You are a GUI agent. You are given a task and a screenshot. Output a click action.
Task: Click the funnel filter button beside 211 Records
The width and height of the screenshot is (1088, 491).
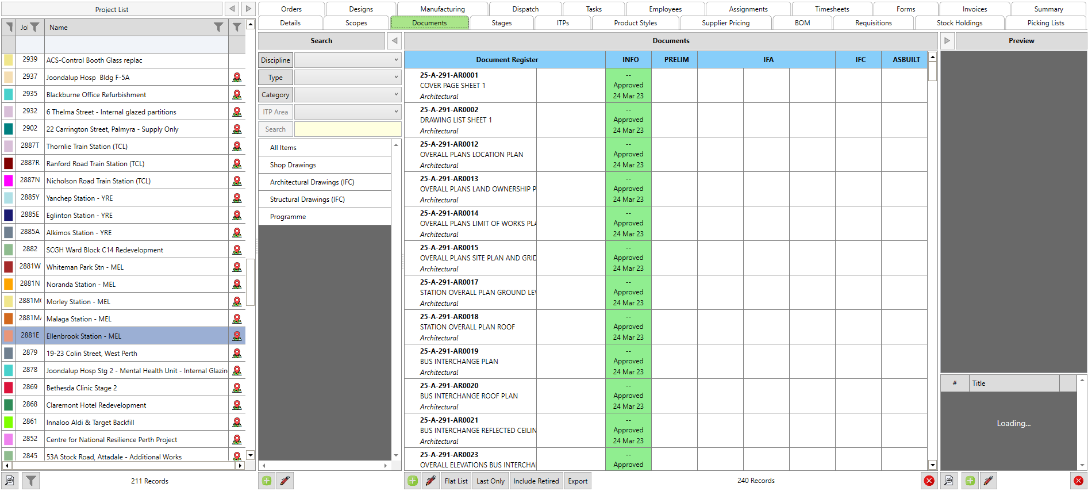tap(31, 481)
